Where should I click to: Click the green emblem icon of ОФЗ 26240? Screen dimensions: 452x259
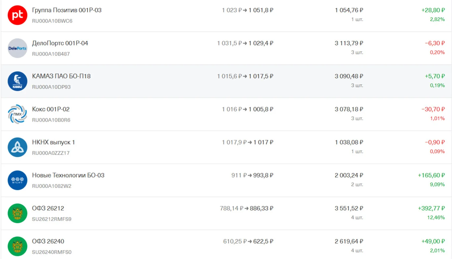point(17,246)
